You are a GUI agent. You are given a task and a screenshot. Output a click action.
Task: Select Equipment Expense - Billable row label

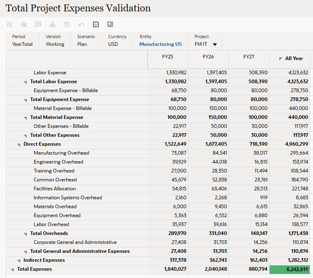click(66, 91)
